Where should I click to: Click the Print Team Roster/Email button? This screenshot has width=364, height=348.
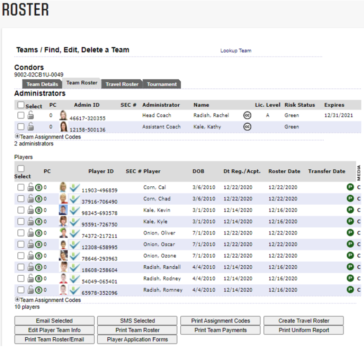click(x=54, y=339)
